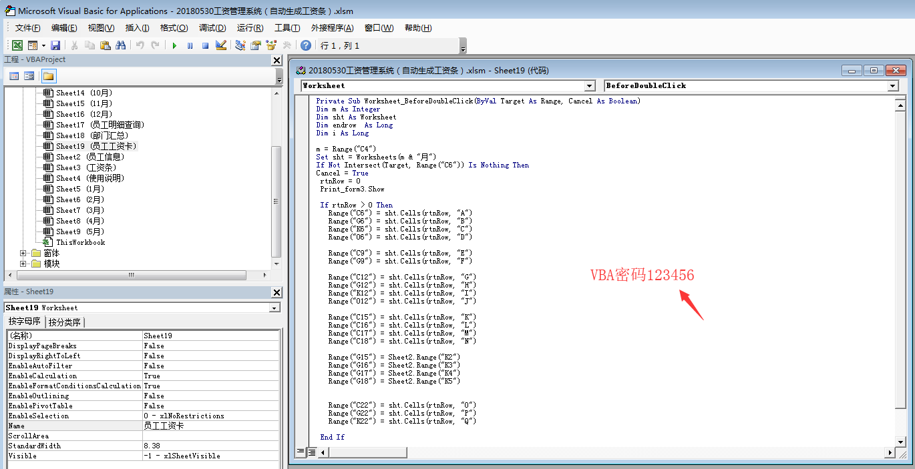Click the Undo arrow icon
This screenshot has width=915, height=469.
[140, 45]
